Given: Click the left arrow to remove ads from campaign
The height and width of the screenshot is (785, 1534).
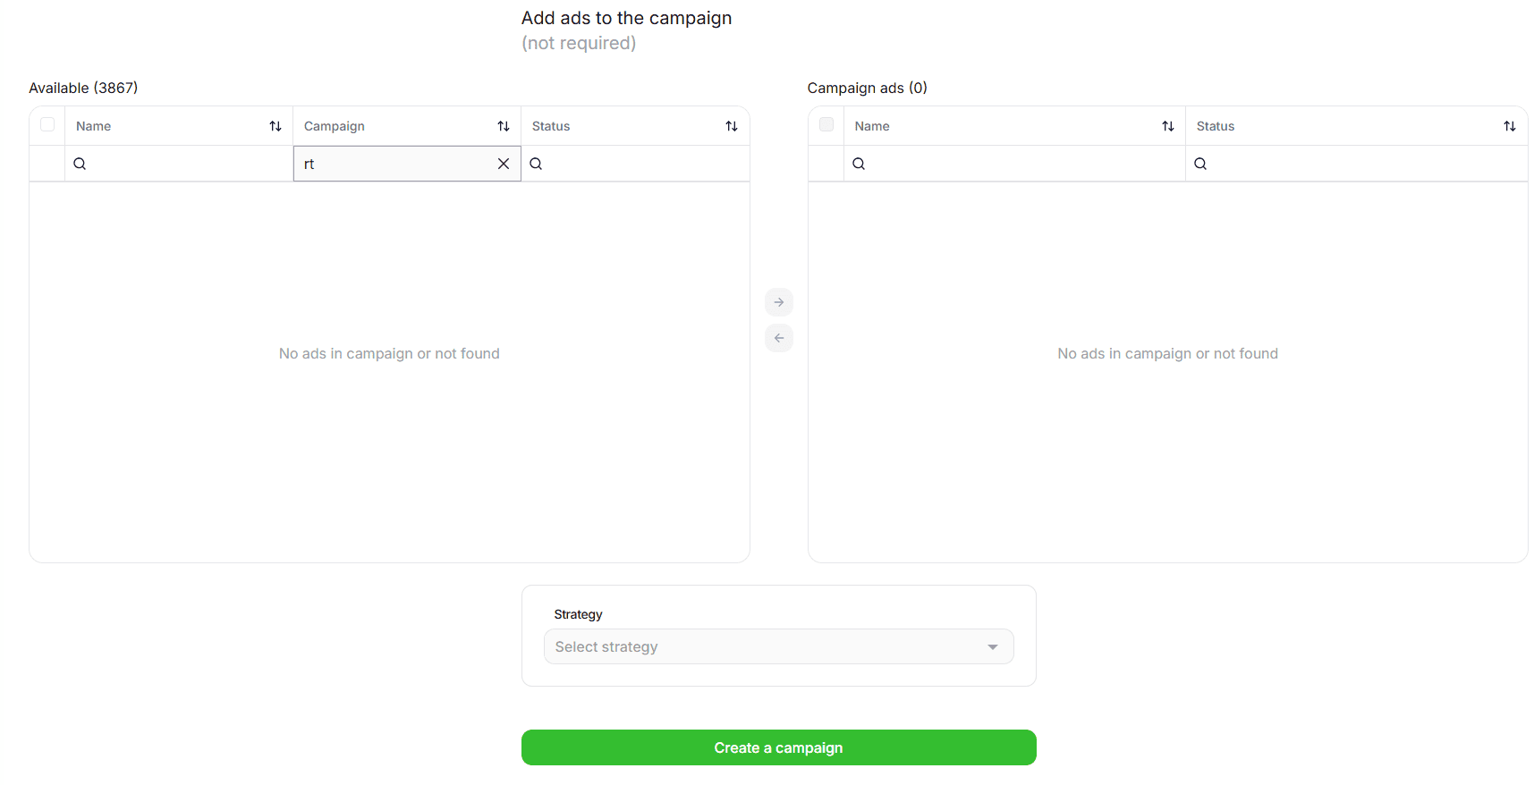Looking at the screenshot, I should (778, 338).
